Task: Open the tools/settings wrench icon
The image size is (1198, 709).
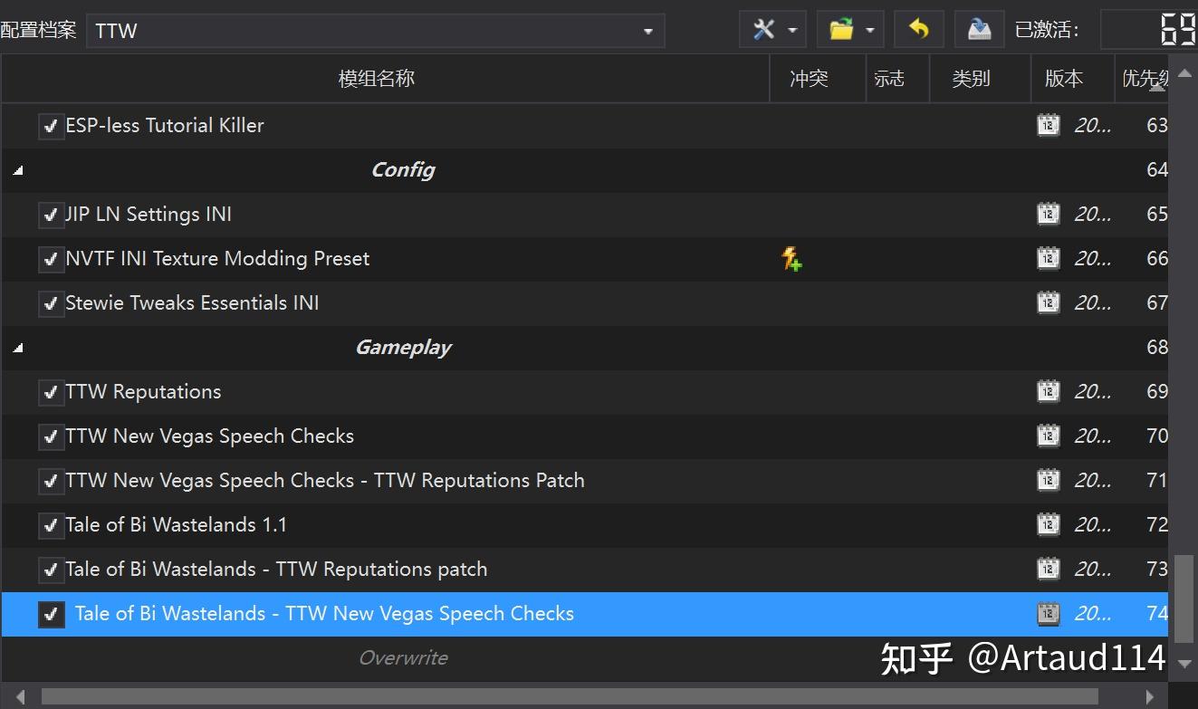Action: tap(763, 28)
